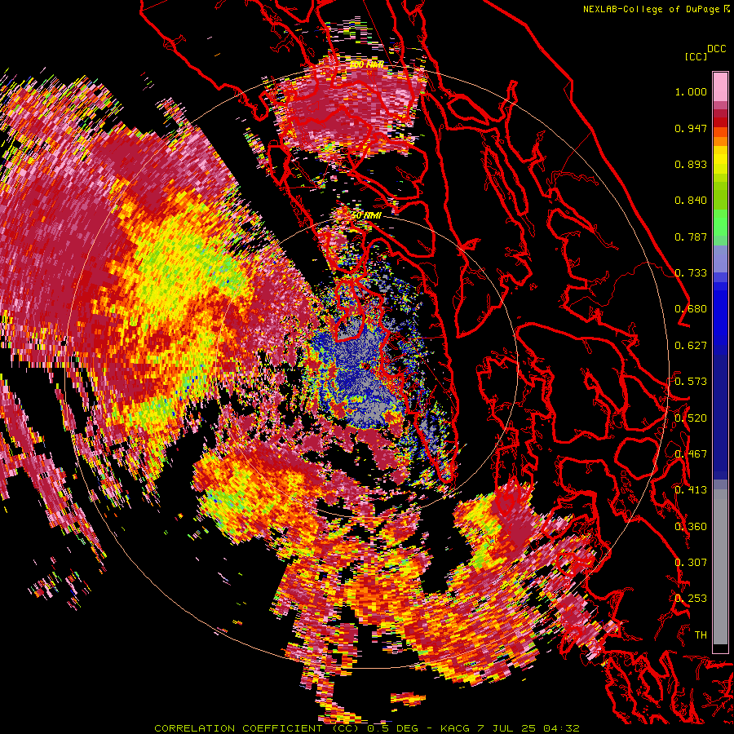The height and width of the screenshot is (734, 734).
Task: Click the 0.573 value on the color scale
Action: pyautogui.click(x=691, y=381)
